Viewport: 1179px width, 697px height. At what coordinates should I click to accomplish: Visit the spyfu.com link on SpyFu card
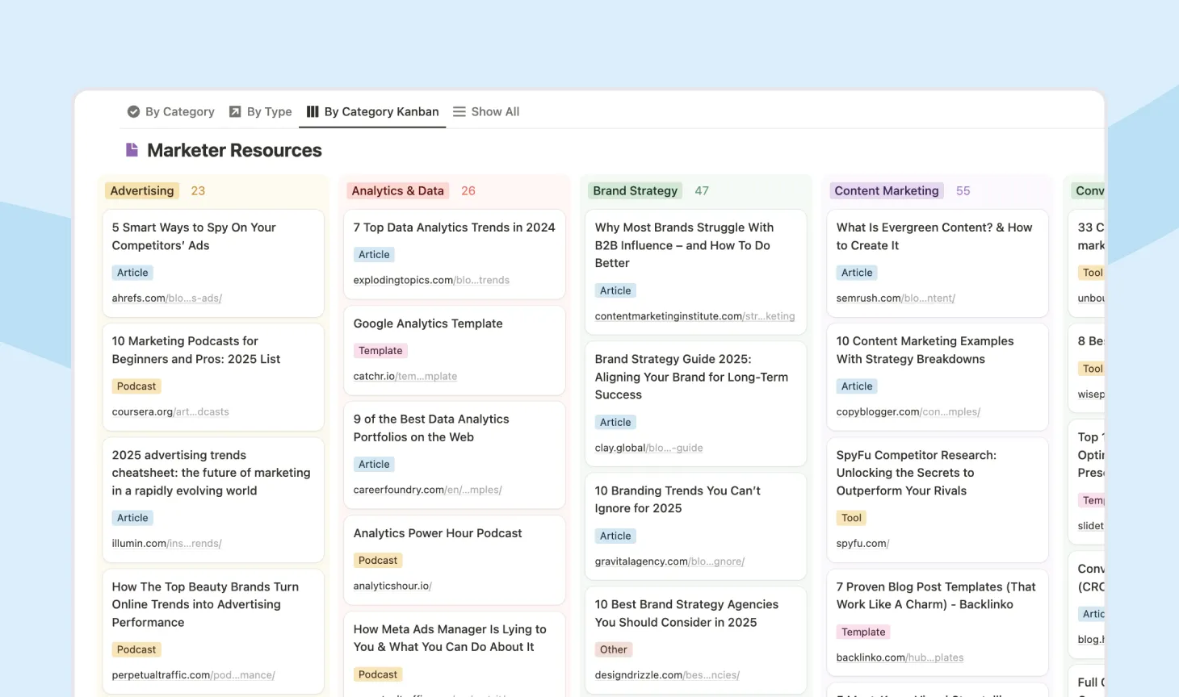(862, 543)
